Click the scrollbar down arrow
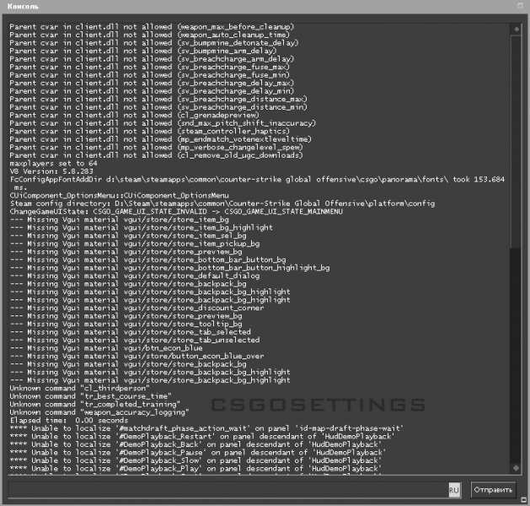Screen dimensions: 530x506 pos(517,468)
